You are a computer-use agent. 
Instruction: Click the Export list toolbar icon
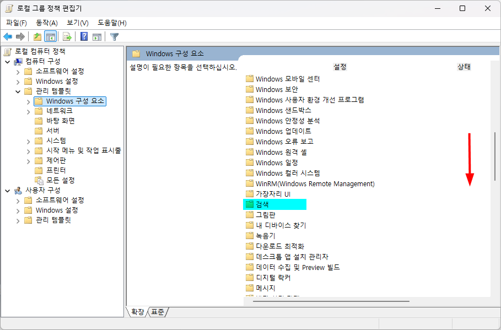(x=67, y=37)
